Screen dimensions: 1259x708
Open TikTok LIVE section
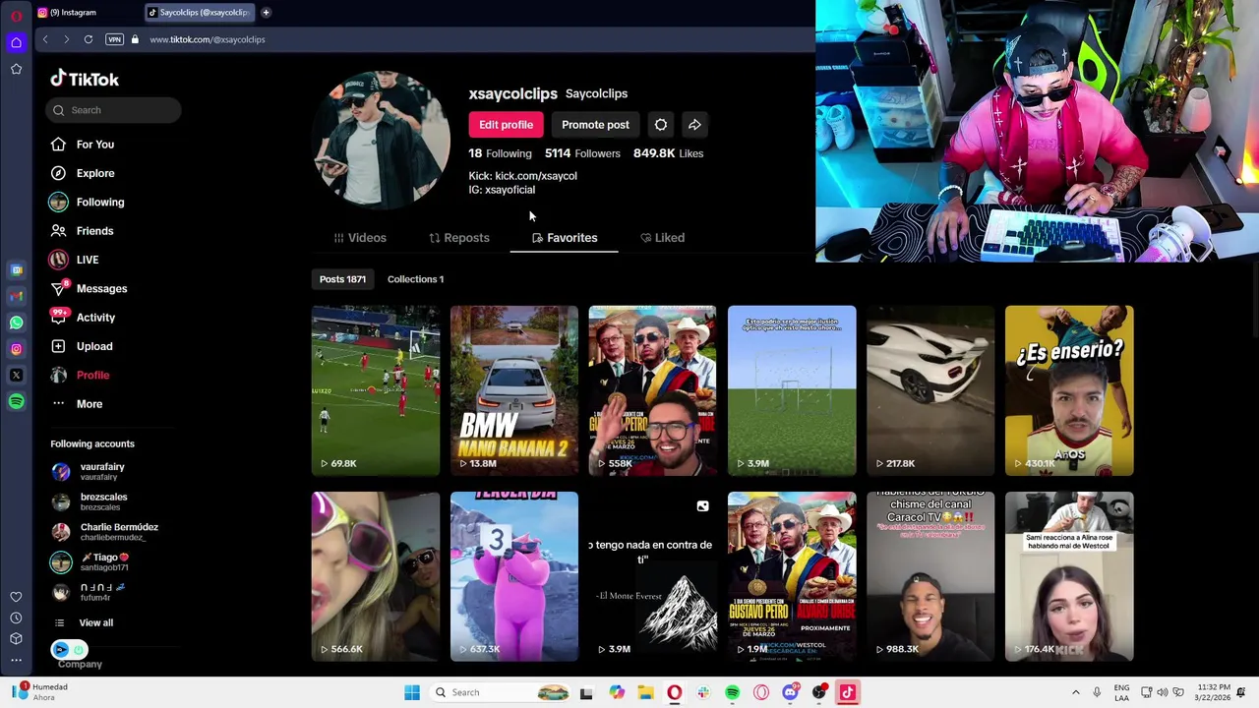click(75, 260)
